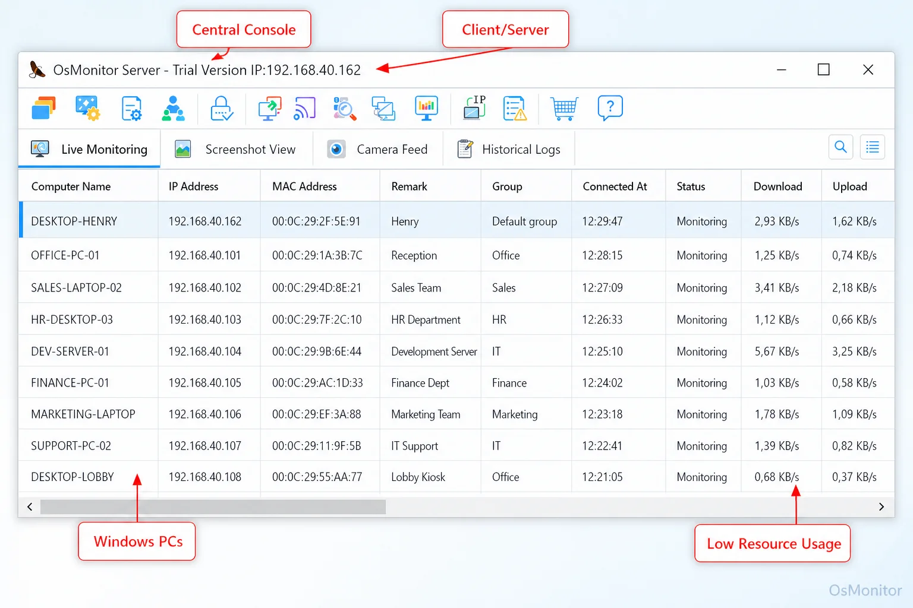
Task: Click the OsMonitor app logo in title bar
Action: (37, 69)
